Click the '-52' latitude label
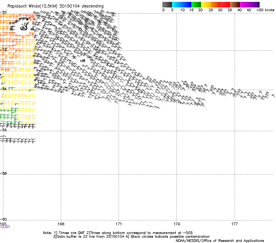 point(3,50)
